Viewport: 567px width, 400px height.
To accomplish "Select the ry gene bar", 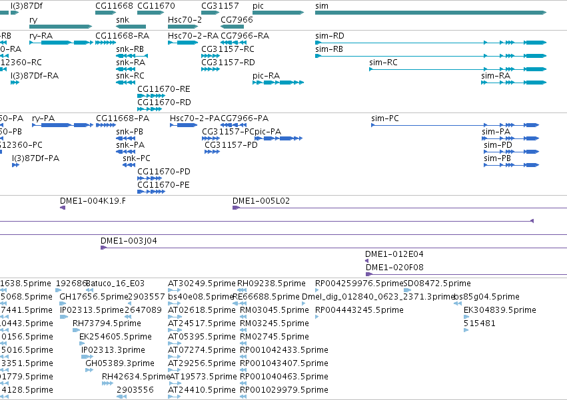I will click(61, 27).
